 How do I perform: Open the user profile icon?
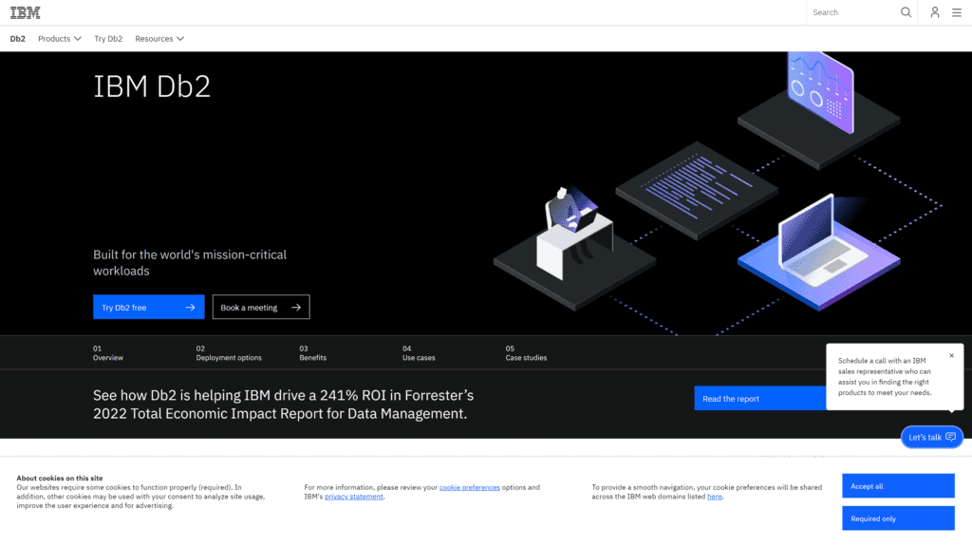point(934,12)
